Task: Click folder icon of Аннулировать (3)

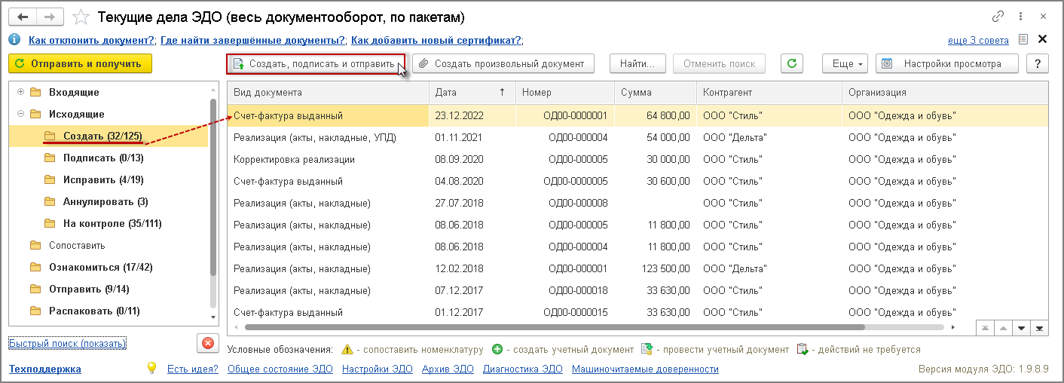Action: tap(50, 201)
